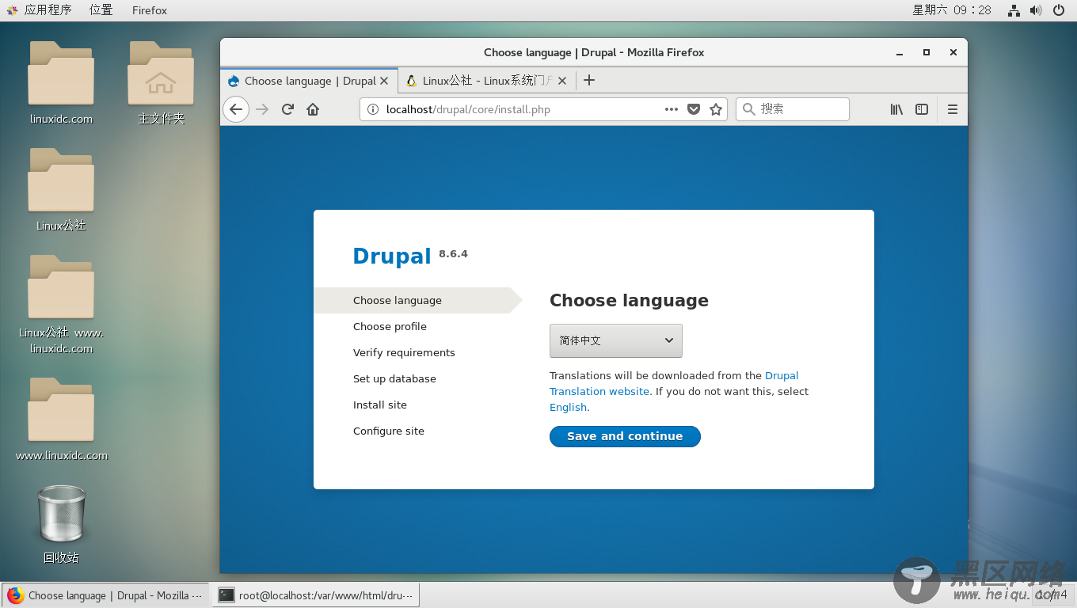The image size is (1077, 608).
Task: Click the English link
Action: (569, 407)
